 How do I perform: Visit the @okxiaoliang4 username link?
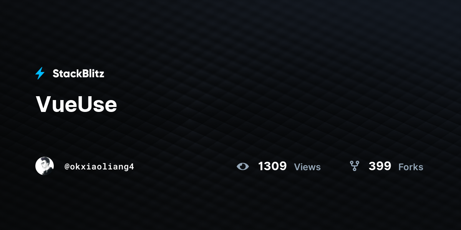point(99,167)
